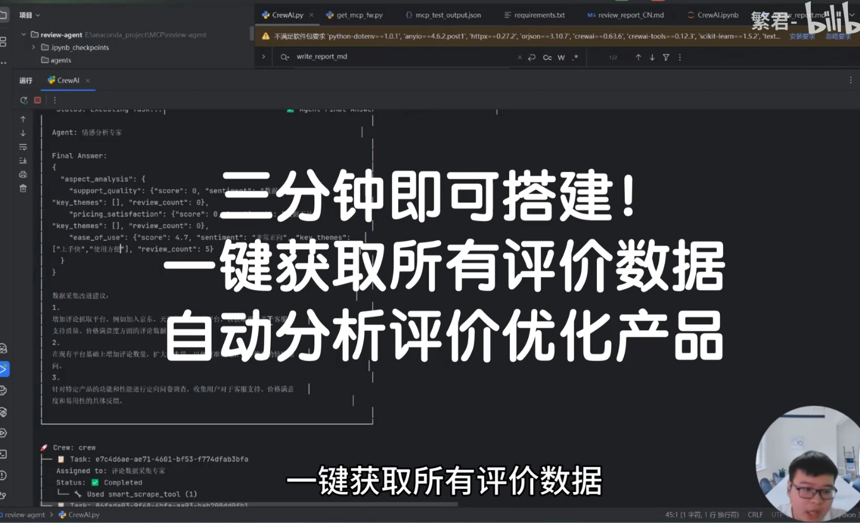This screenshot has height=523, width=860.
Task: Click filter search results icon
Action: point(666,57)
